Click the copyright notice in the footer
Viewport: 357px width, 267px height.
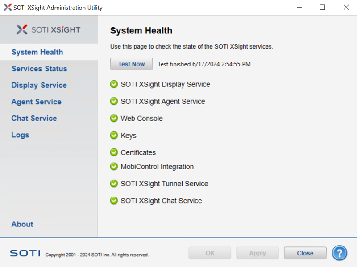pos(97,255)
